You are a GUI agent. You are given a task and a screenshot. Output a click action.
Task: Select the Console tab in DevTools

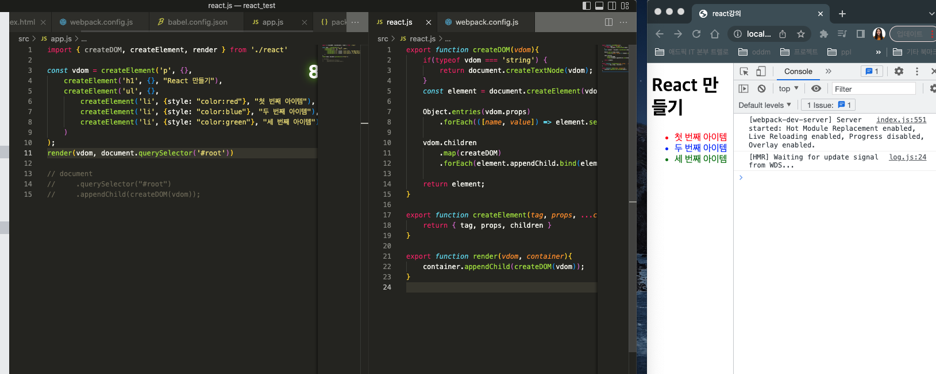coord(798,71)
